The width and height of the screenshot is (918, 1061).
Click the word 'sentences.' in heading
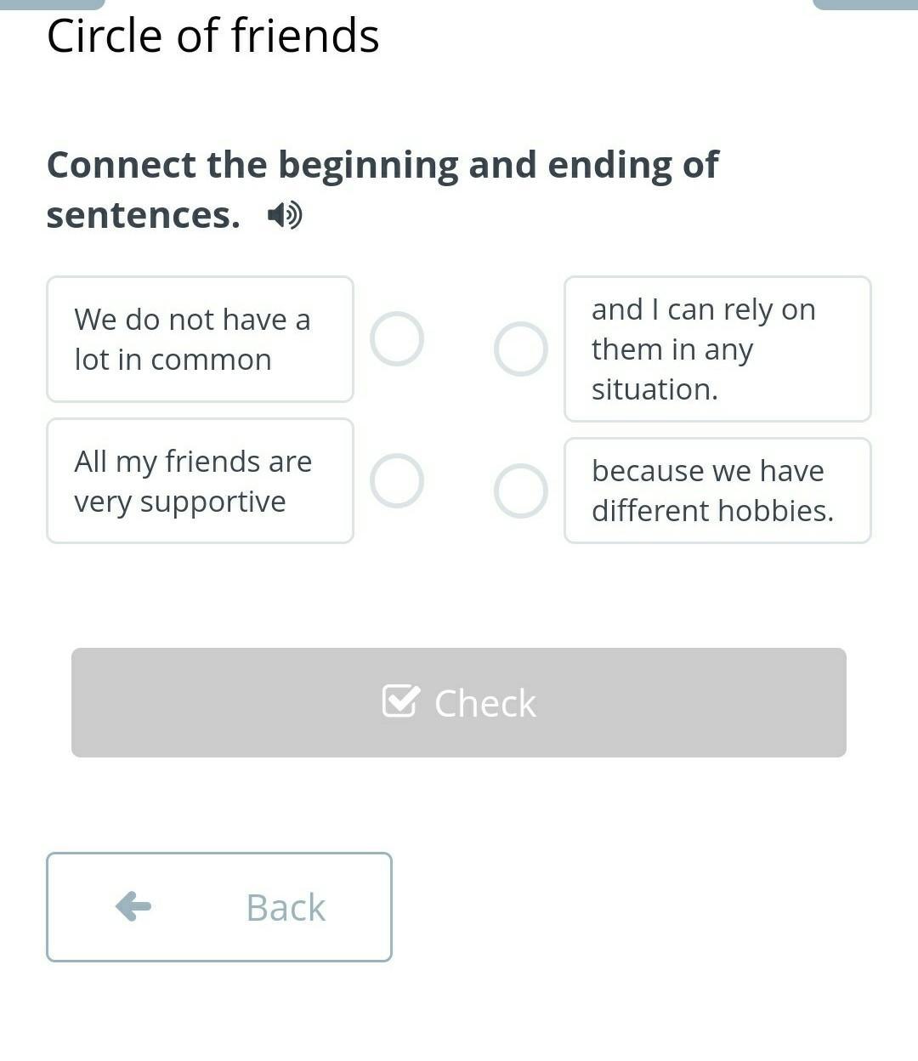click(144, 215)
